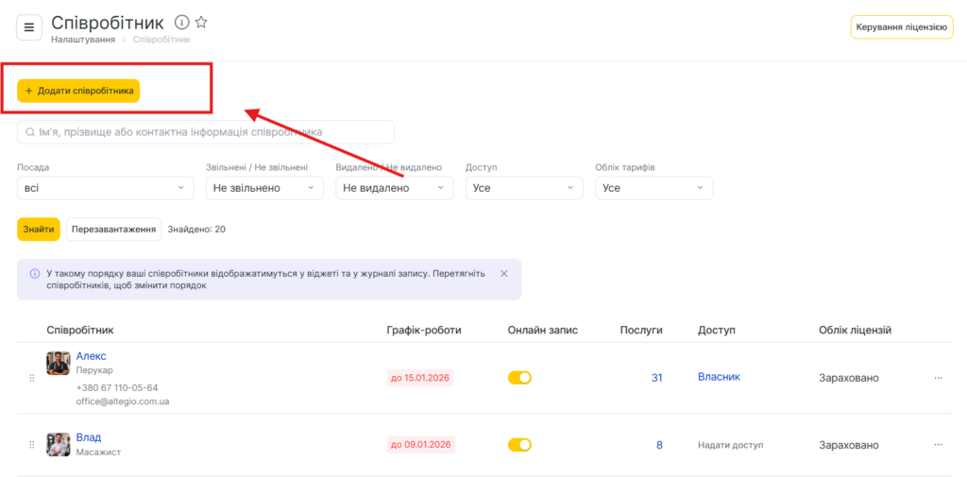Click the Керування ліцензією button
The height and width of the screenshot is (477, 967).
click(901, 27)
